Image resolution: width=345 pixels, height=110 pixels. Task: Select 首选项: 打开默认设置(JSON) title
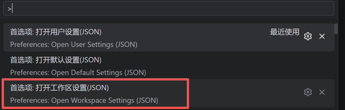coord(56,60)
